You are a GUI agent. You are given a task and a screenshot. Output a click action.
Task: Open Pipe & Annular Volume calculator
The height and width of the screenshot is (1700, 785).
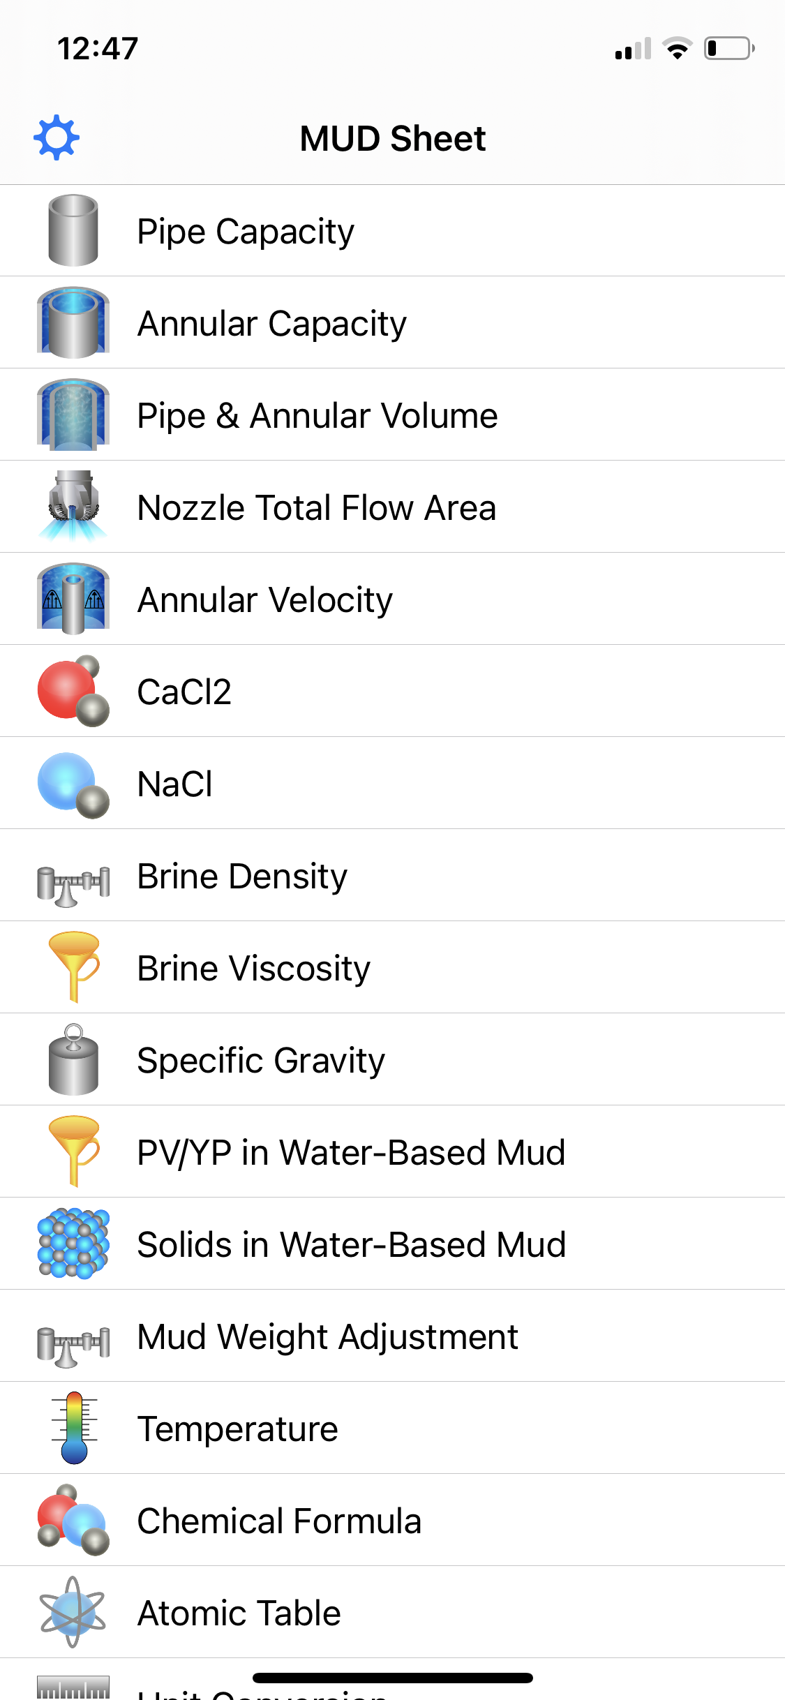(317, 416)
